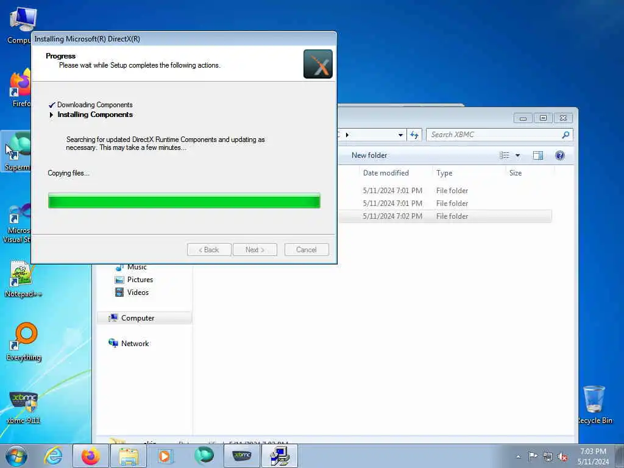This screenshot has height=468, width=624.
Task: Select Pictures in the navigation pane
Action: tap(133, 280)
